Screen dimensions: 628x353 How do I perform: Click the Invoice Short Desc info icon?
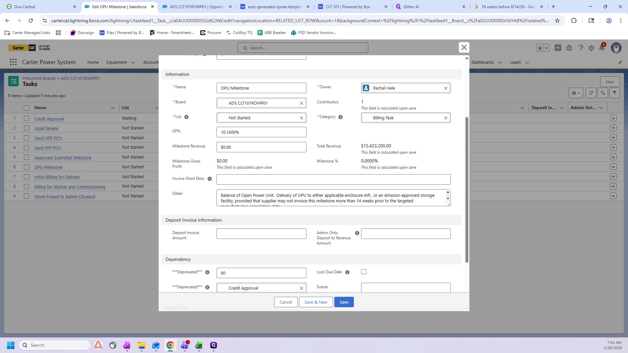pos(210,179)
